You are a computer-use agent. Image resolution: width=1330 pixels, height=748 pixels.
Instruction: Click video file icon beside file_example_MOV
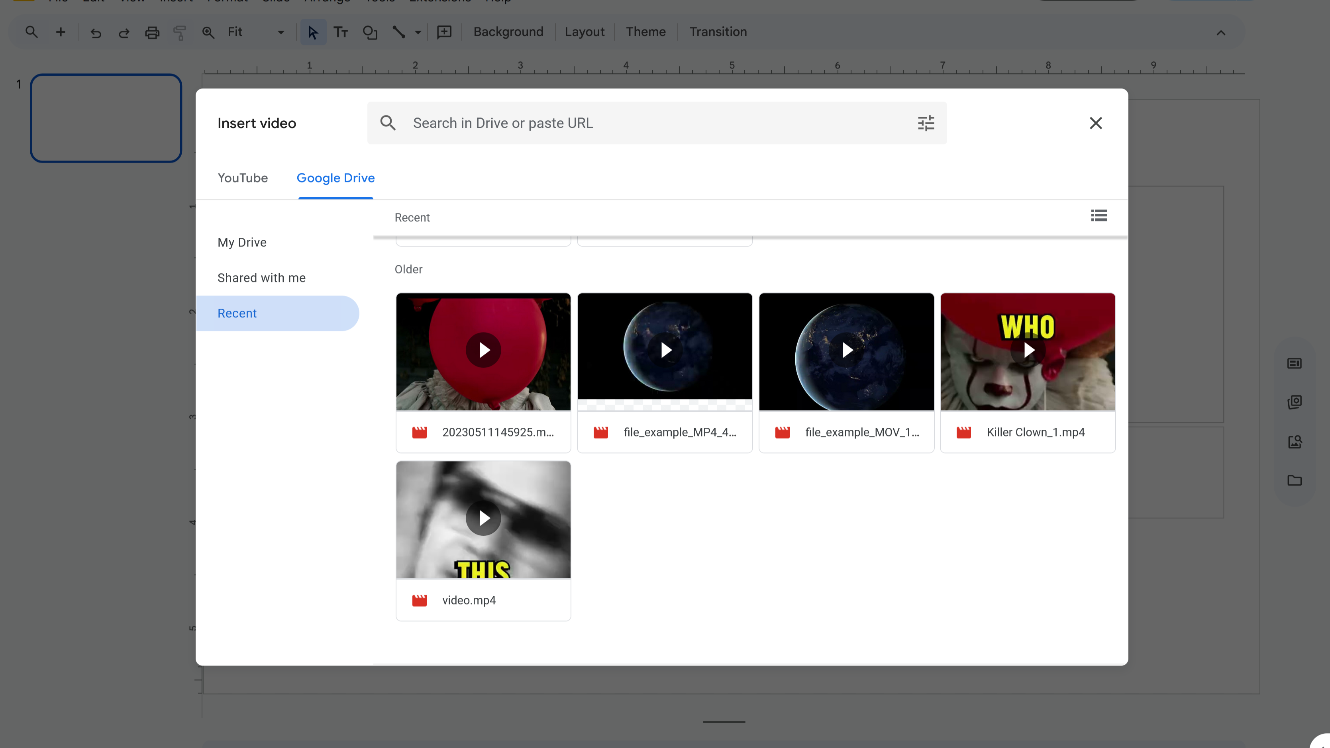pyautogui.click(x=782, y=432)
